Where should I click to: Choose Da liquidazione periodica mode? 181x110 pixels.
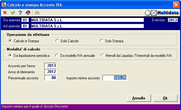tap(29, 56)
